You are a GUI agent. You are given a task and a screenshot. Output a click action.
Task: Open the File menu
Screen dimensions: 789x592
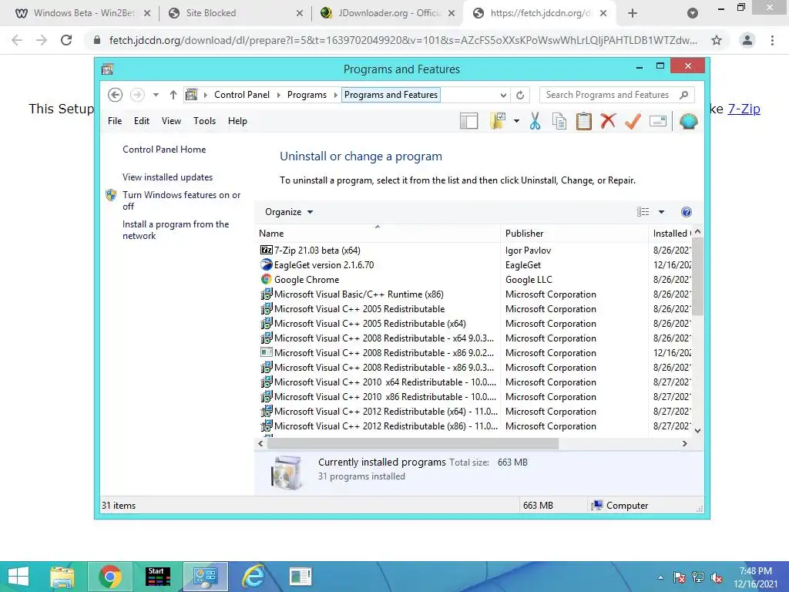(115, 121)
